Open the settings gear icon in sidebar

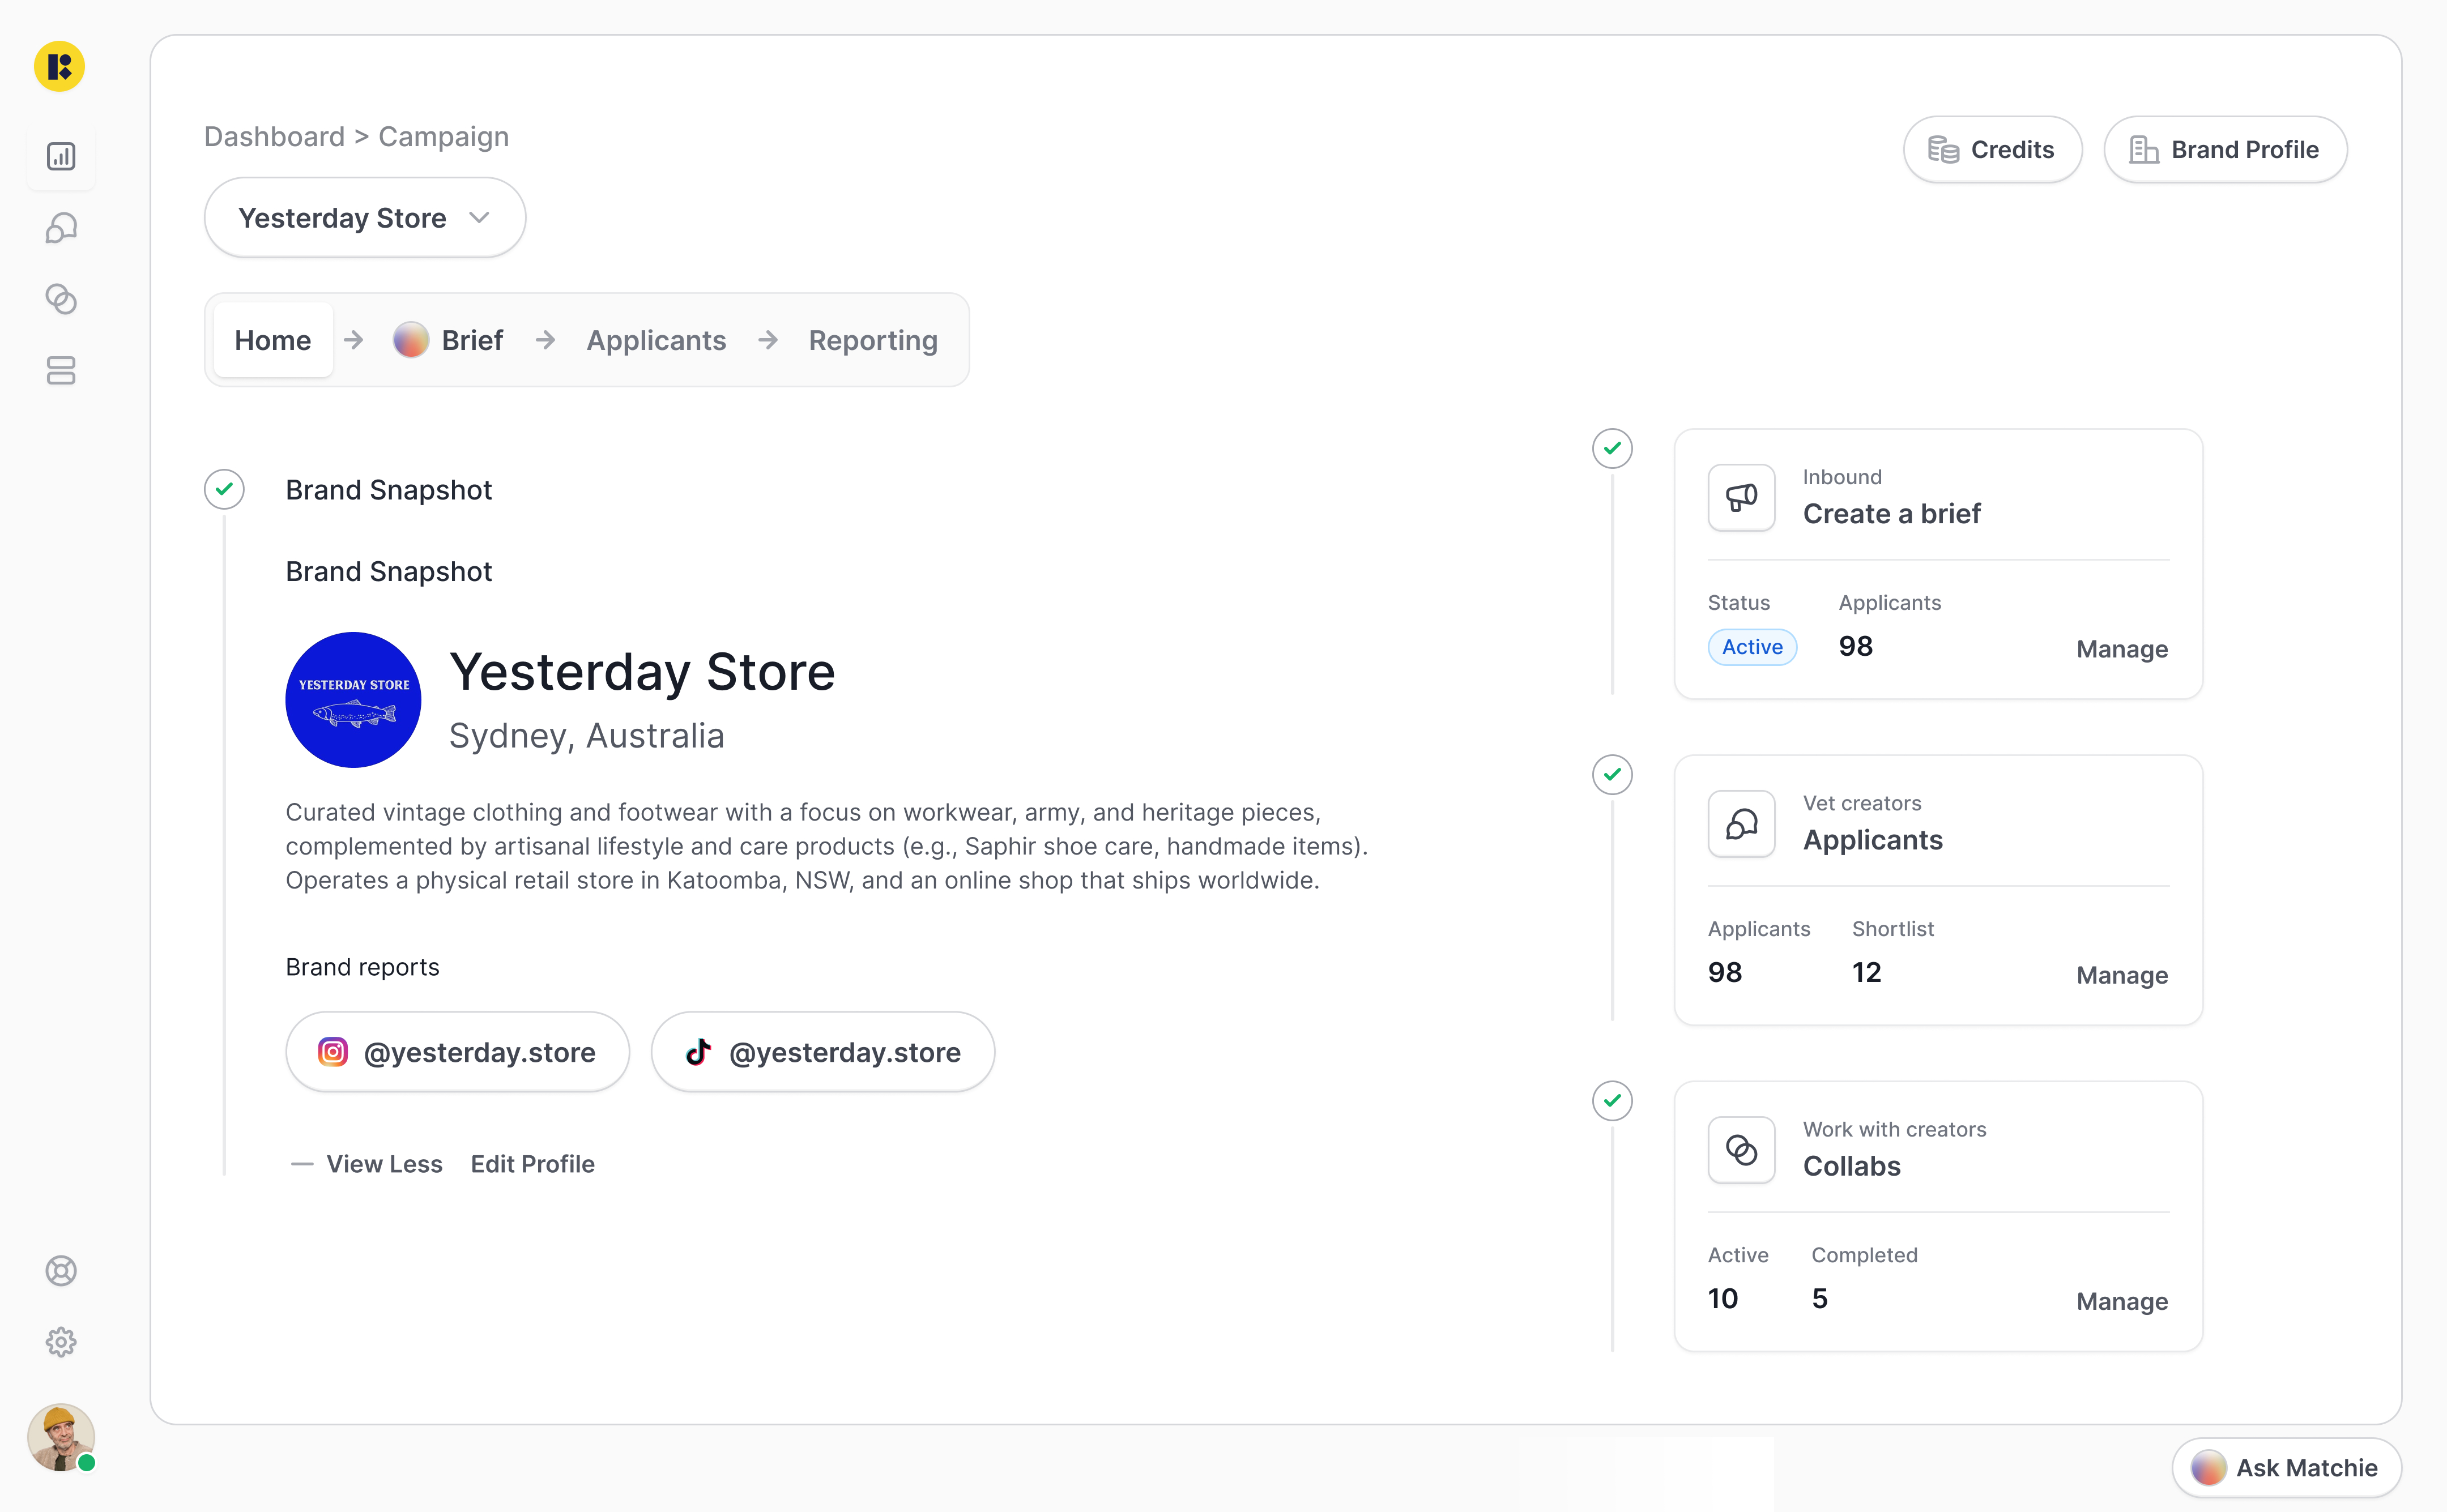click(61, 1342)
